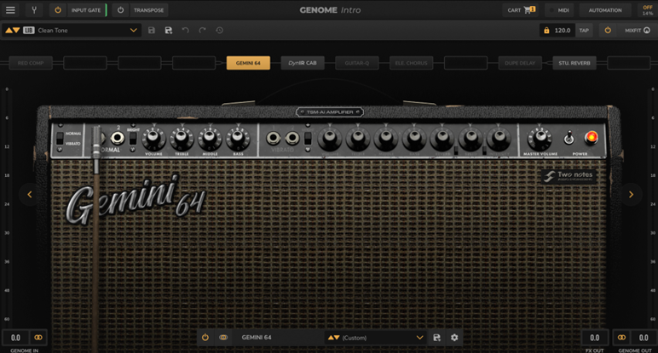This screenshot has height=353, width=658.
Task: Open the AUTOMATION panel
Action: tap(604, 10)
